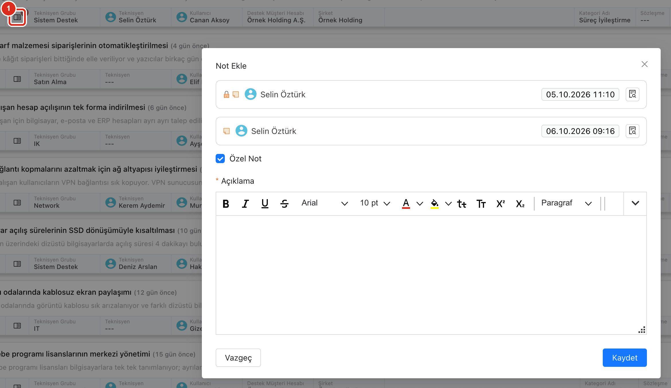Screen dimensions: 671x388
Task: Click note icon on 06.10.2026 note
Action: pos(227,131)
